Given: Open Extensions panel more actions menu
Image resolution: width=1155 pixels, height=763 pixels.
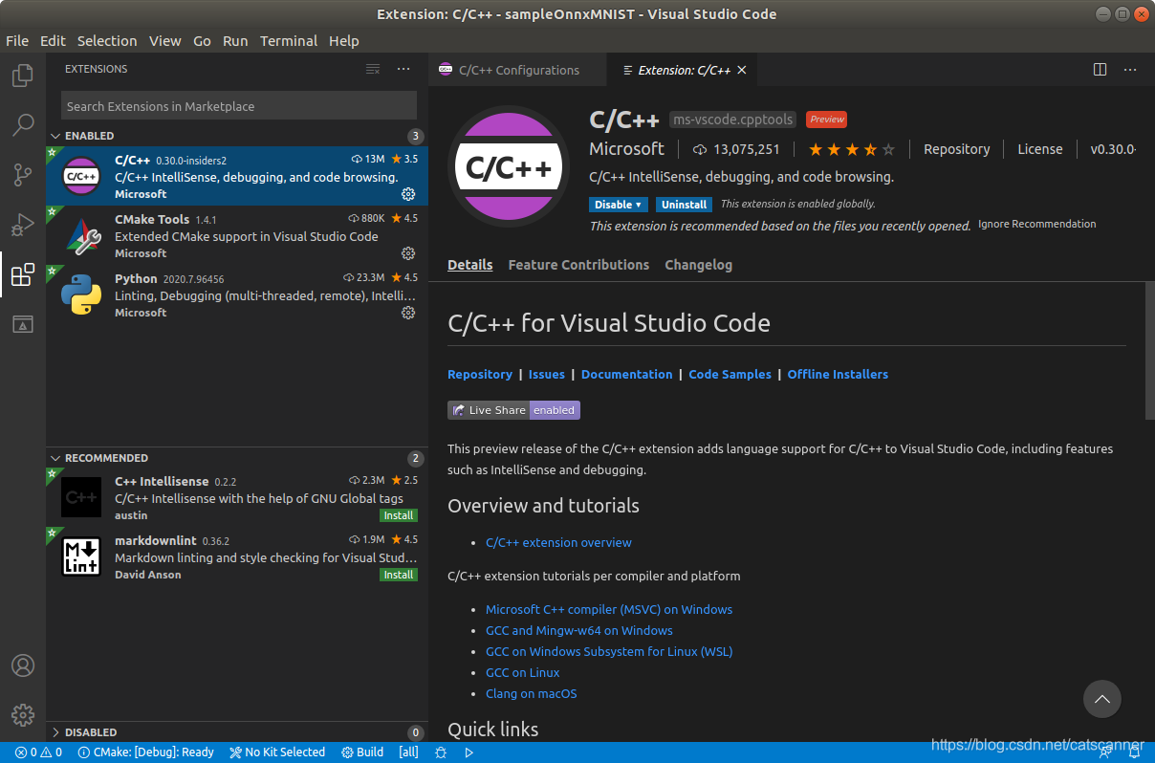Looking at the screenshot, I should (403, 69).
